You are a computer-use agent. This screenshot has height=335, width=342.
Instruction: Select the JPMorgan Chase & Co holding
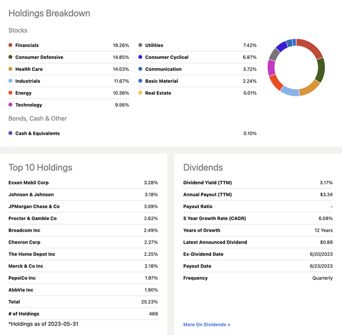[x=34, y=207]
